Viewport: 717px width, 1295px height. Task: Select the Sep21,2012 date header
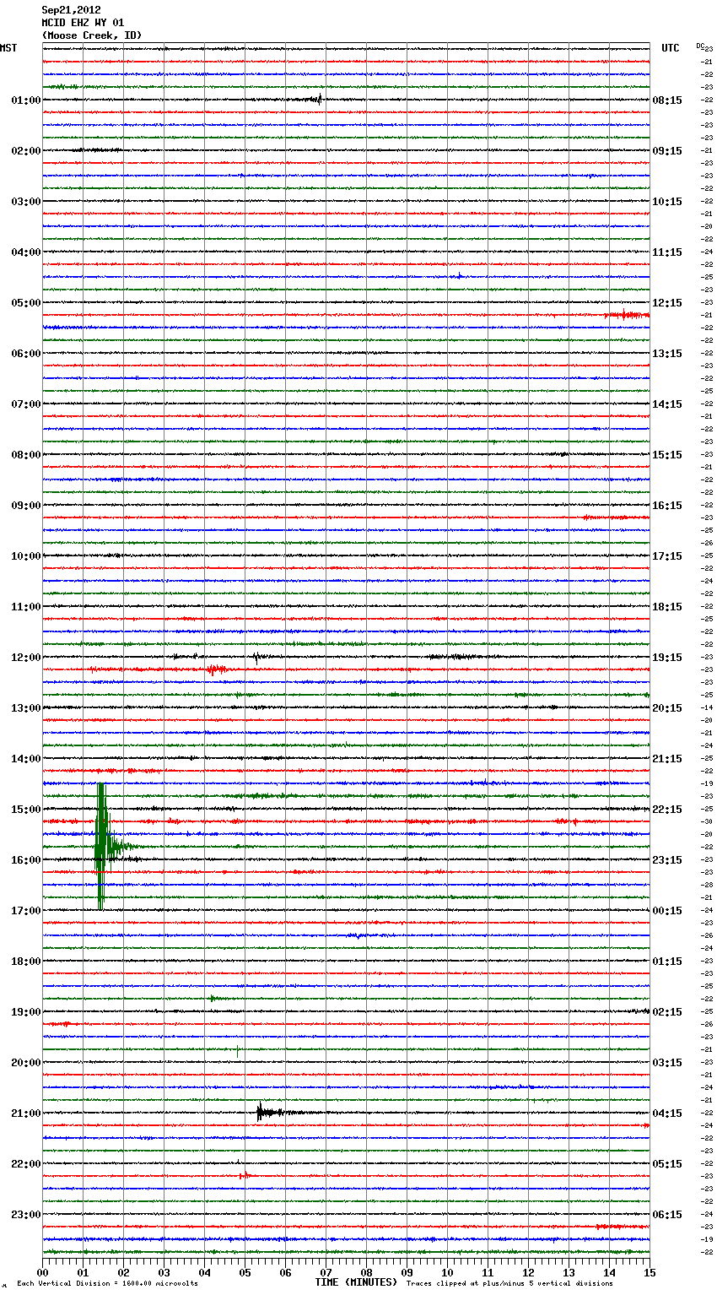71,10
